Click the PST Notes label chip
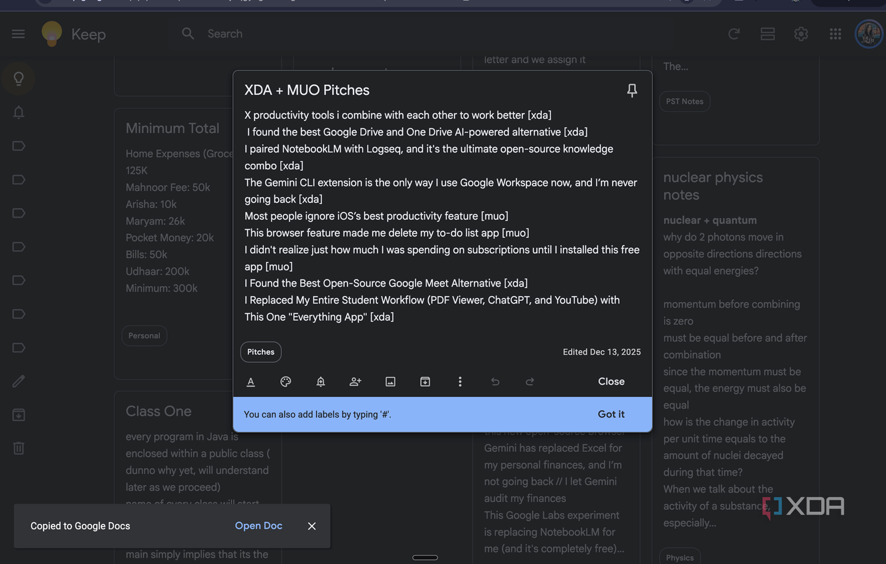Image resolution: width=886 pixels, height=564 pixels. (684, 102)
